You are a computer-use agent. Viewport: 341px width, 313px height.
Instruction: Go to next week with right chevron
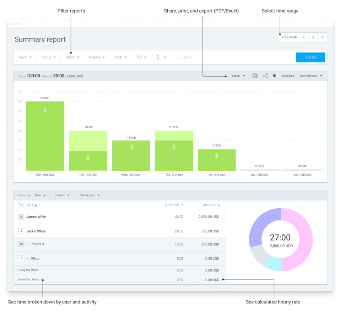point(323,37)
